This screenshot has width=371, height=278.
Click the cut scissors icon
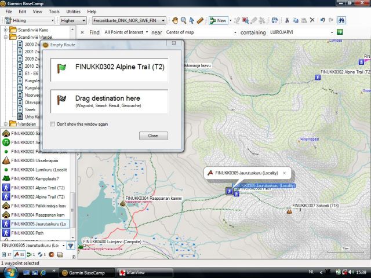pyautogui.click(x=288, y=20)
